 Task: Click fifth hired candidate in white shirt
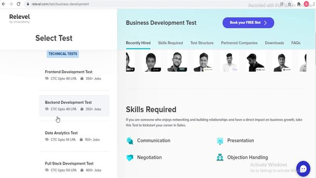coord(230,62)
